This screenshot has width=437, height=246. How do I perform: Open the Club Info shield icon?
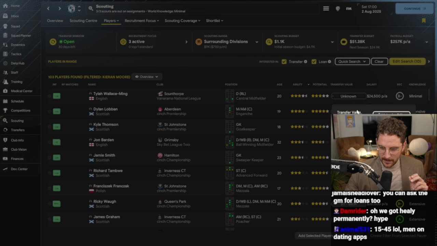point(5,140)
